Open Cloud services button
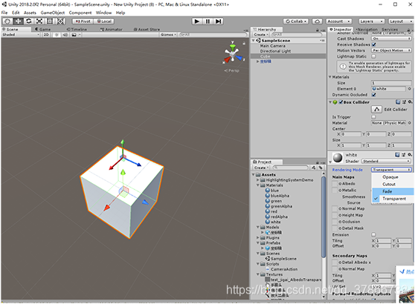 (317, 22)
